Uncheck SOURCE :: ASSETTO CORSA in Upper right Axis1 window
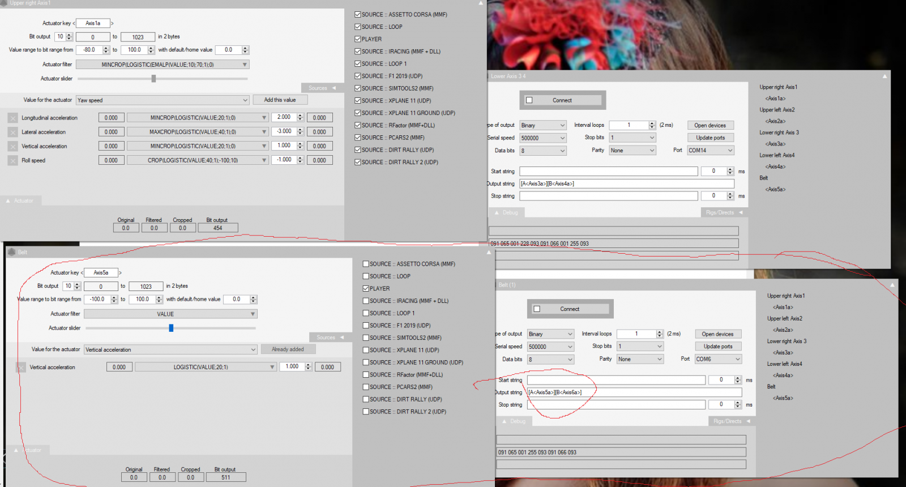 pyautogui.click(x=358, y=15)
